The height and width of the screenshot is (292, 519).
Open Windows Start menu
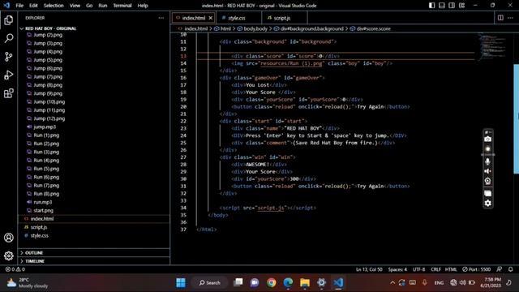click(x=181, y=283)
